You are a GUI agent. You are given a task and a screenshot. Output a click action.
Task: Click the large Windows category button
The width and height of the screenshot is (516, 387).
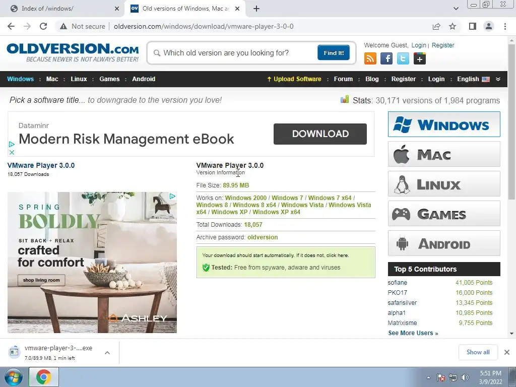click(x=444, y=124)
